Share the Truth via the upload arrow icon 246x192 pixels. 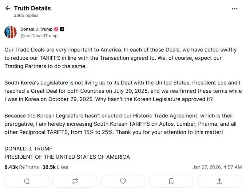tap(219, 181)
